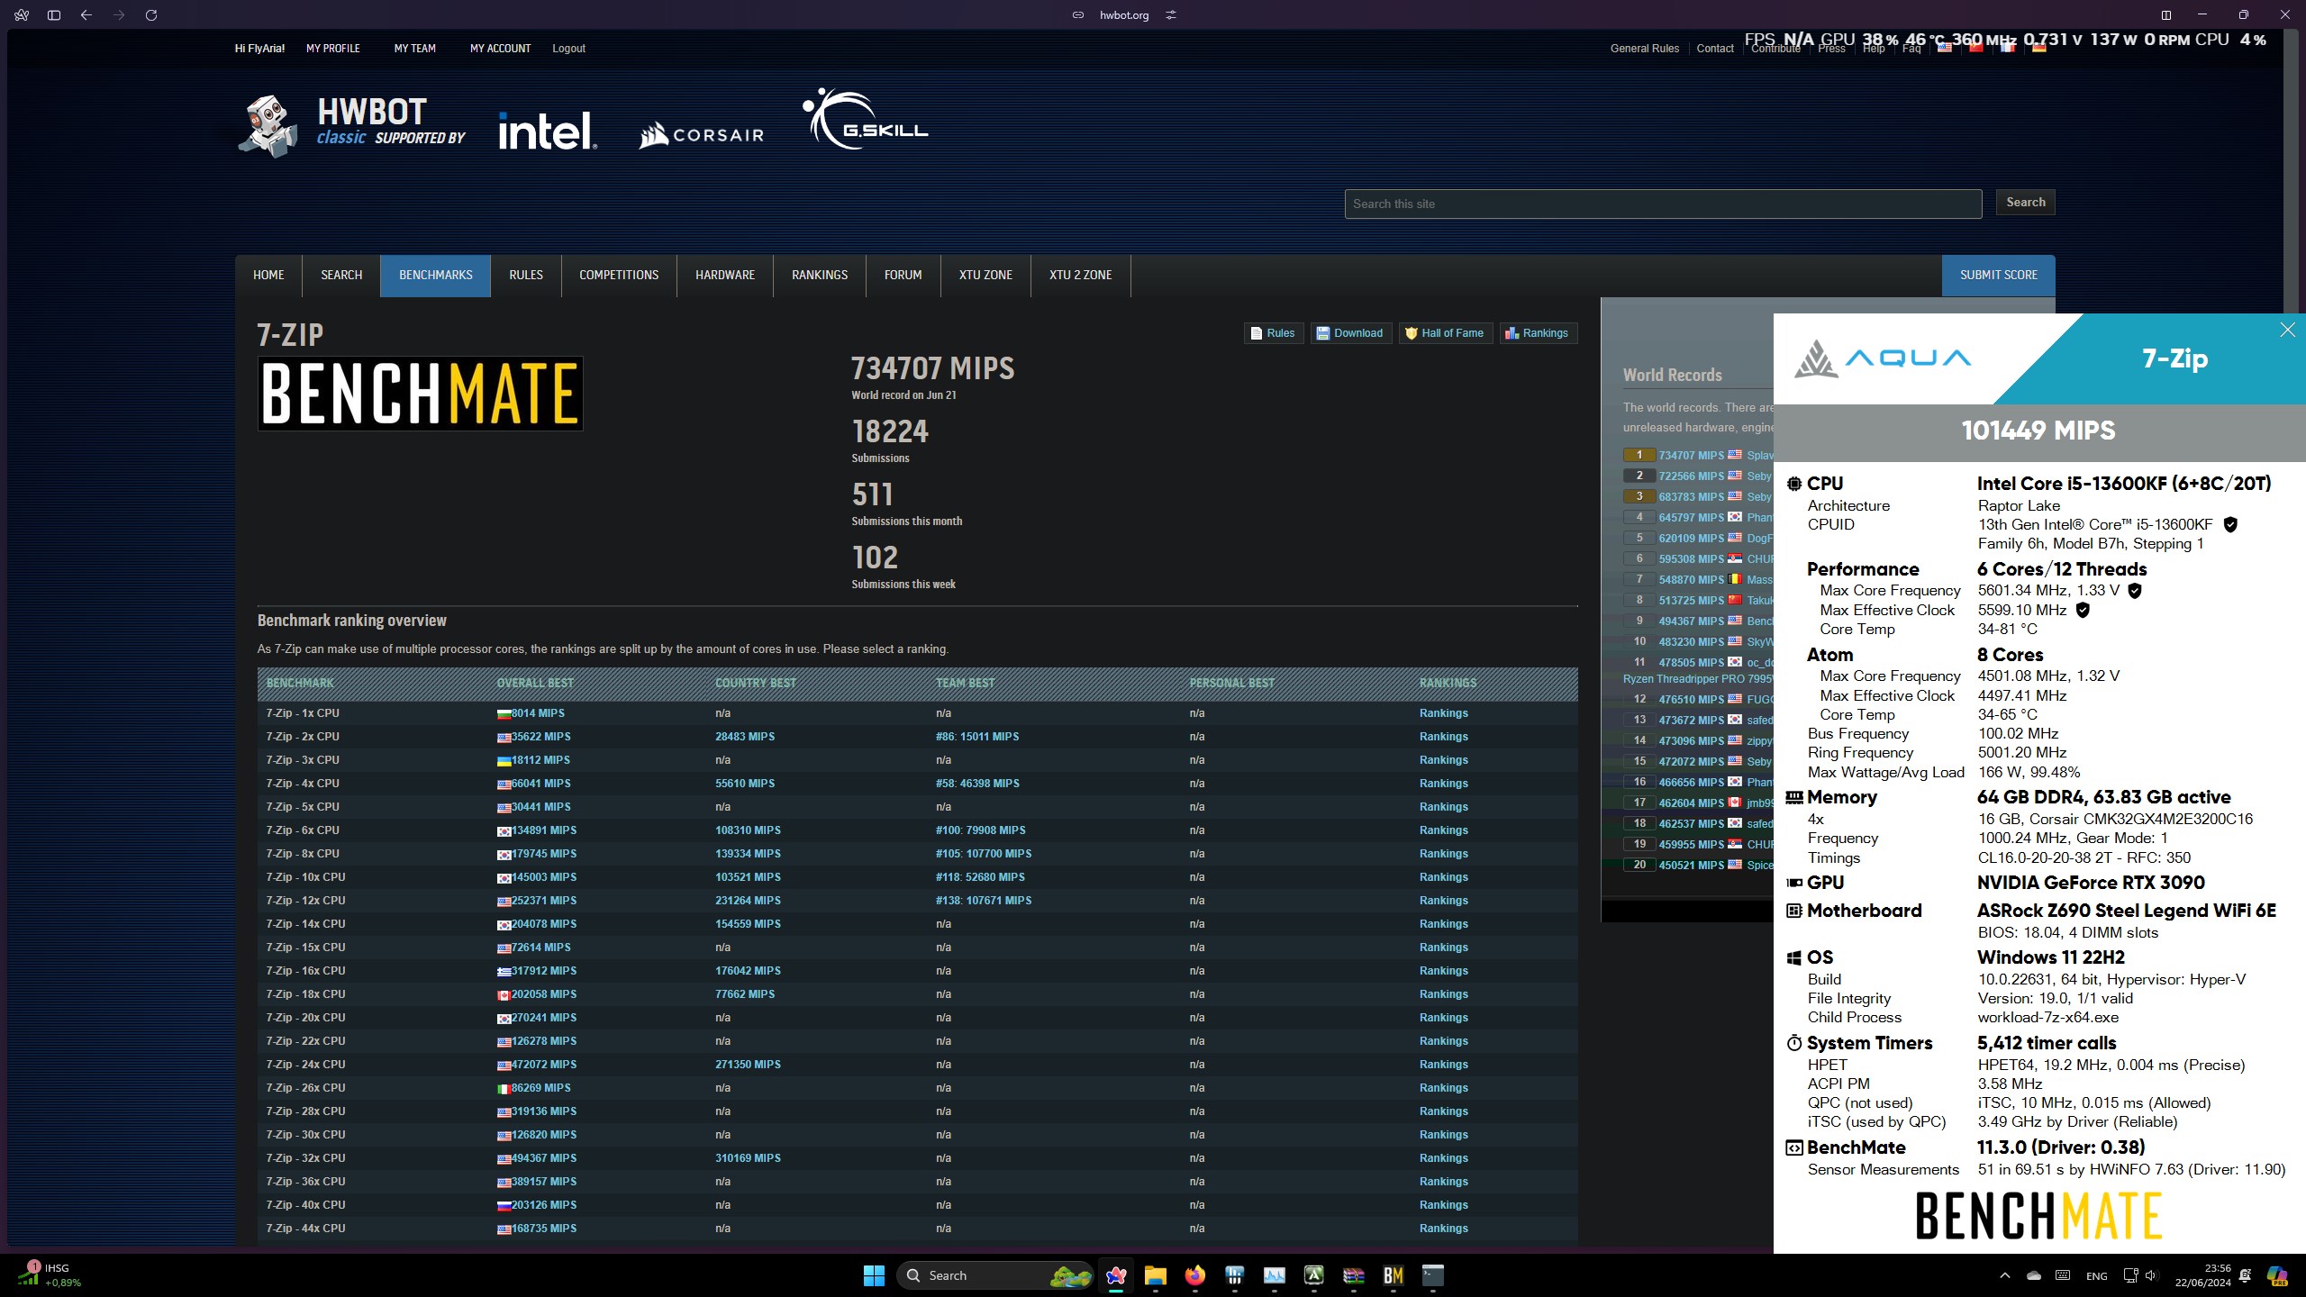Open the RANKINGS nav tab
This screenshot has height=1297, width=2306.
click(x=820, y=276)
